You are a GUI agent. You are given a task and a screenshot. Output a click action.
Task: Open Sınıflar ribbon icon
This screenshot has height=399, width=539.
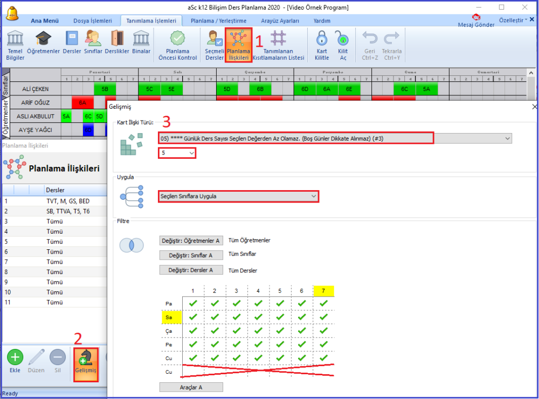coord(93,42)
